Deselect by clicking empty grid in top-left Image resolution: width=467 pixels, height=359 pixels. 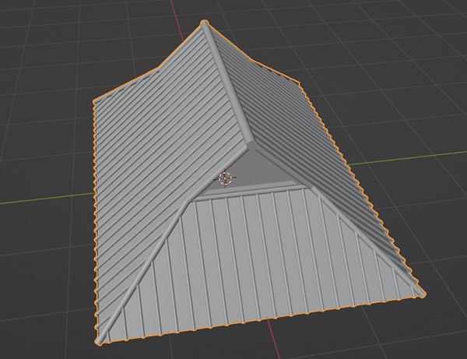47,39
